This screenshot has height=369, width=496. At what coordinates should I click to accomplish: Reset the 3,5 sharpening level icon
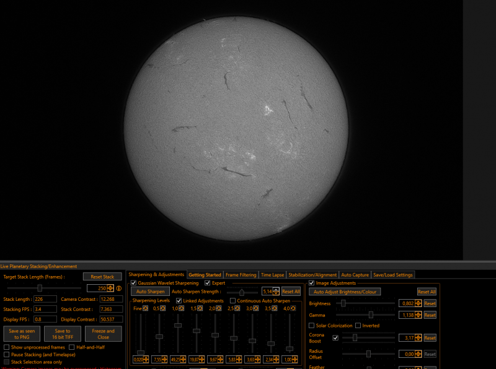pyautogui.click(x=275, y=308)
